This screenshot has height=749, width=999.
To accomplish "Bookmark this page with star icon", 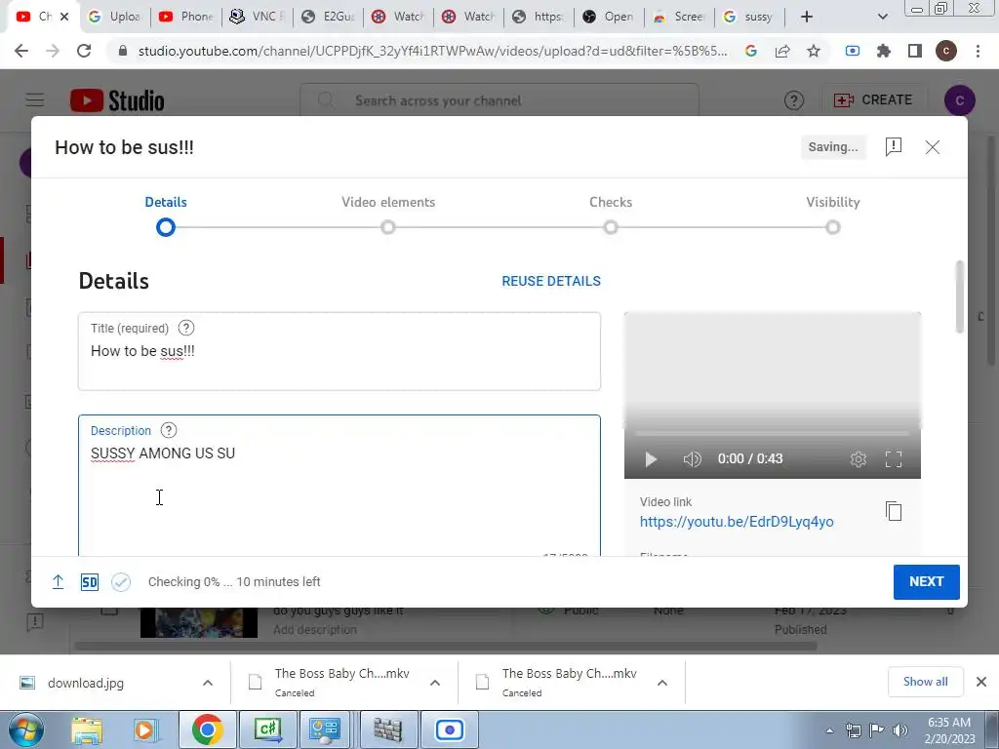I will pyautogui.click(x=814, y=51).
